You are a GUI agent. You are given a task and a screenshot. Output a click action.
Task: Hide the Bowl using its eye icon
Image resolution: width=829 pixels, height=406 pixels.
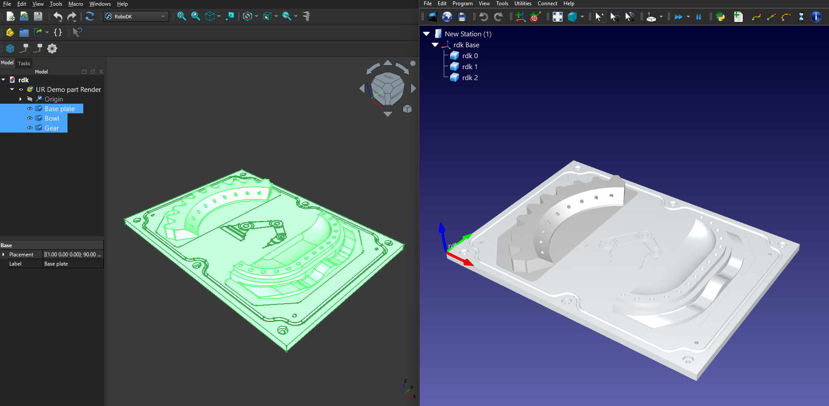tap(29, 118)
